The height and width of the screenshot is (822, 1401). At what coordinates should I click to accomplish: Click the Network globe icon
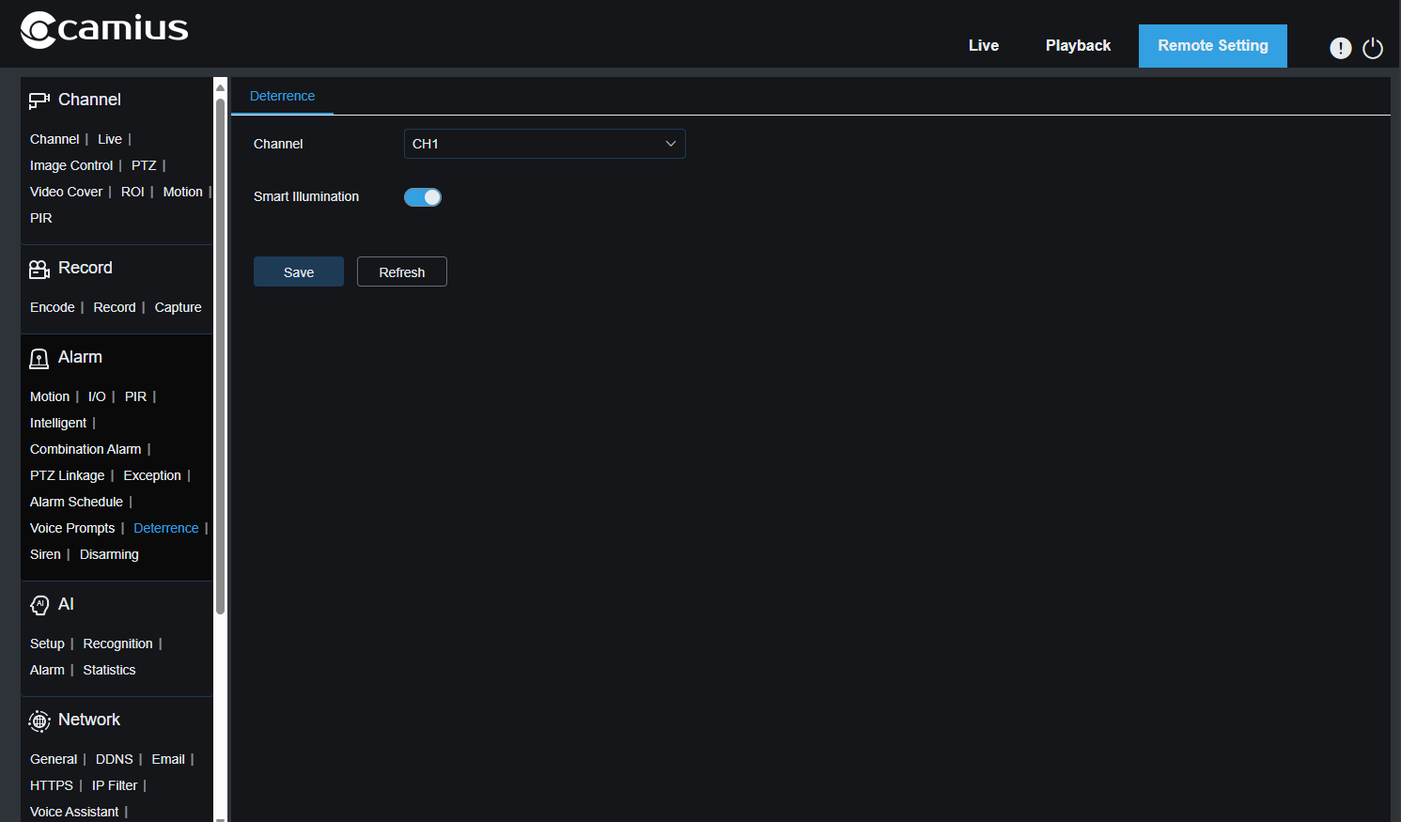(39, 721)
